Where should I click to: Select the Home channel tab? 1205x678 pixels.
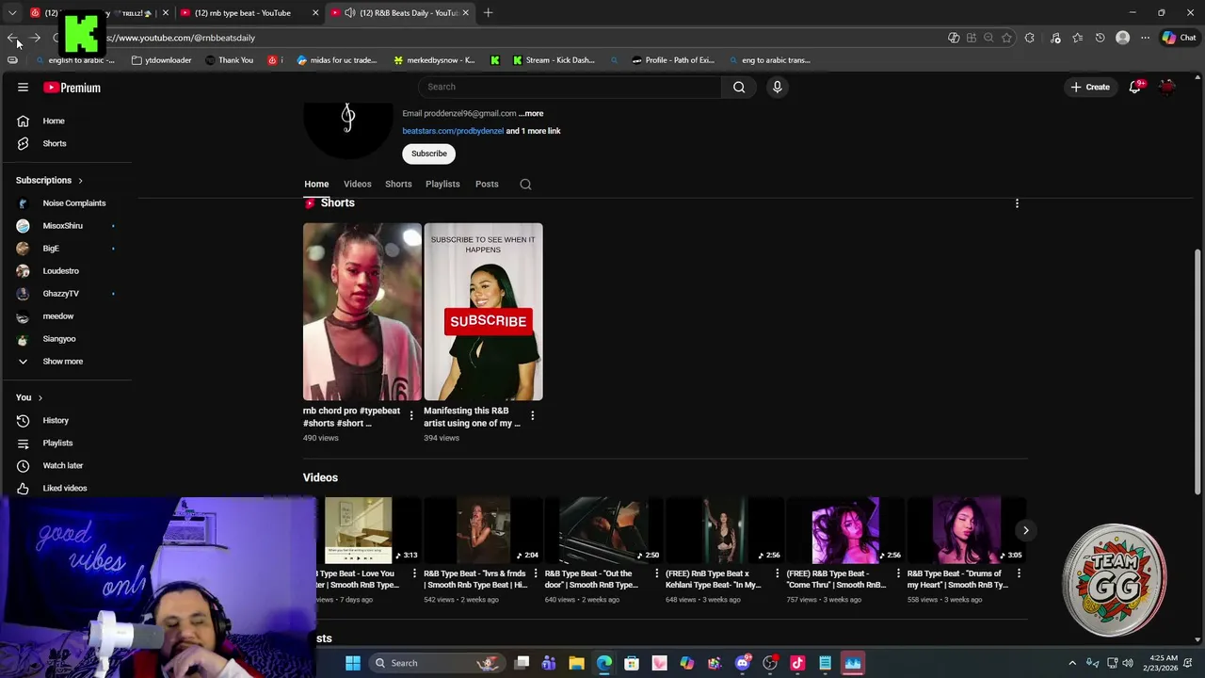point(316,185)
